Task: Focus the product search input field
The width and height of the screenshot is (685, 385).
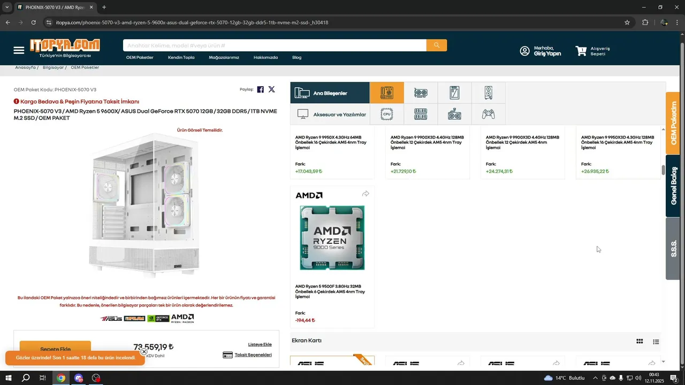Action: tap(275, 45)
